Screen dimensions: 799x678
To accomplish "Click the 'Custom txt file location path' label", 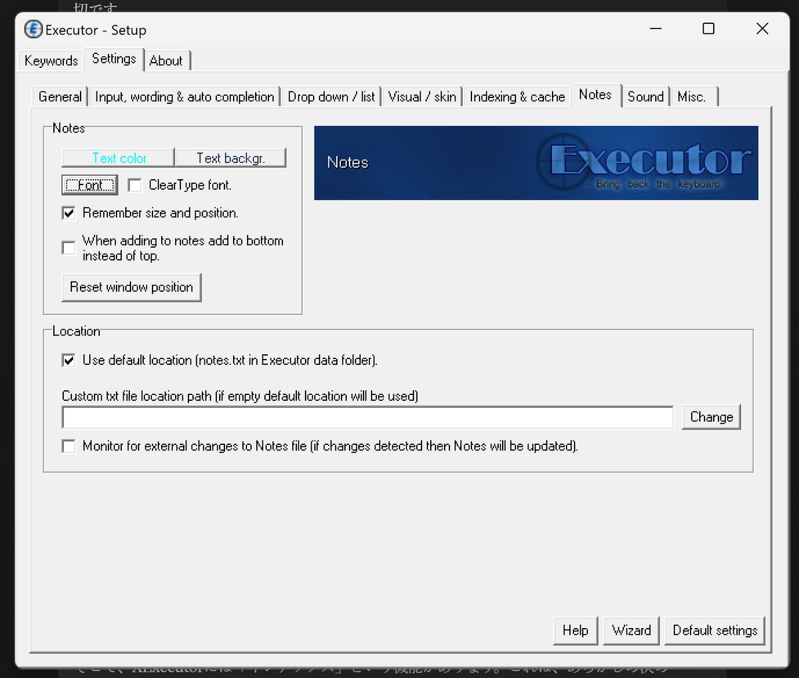I will pyautogui.click(x=240, y=396).
